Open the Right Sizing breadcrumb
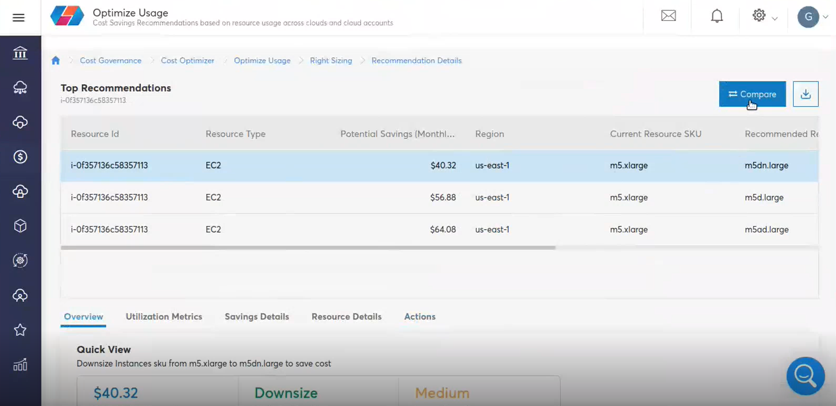Image resolution: width=836 pixels, height=406 pixels. (331, 61)
